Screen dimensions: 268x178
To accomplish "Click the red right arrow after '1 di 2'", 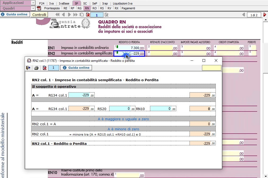I will pyautogui.click(x=265, y=15).
